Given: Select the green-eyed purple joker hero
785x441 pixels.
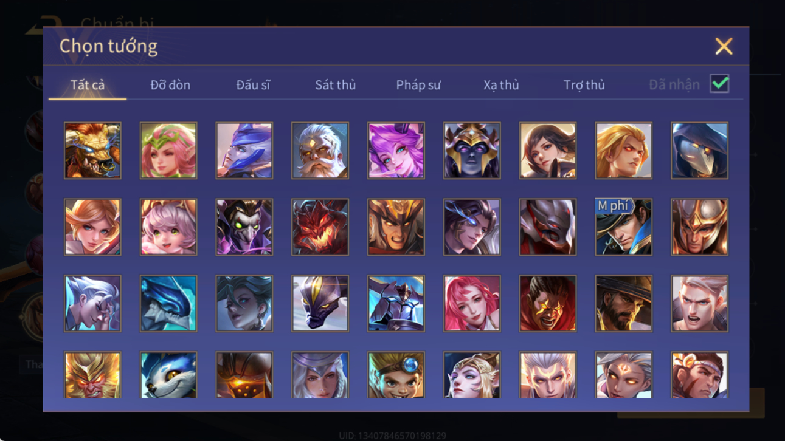Looking at the screenshot, I should coord(244,227).
